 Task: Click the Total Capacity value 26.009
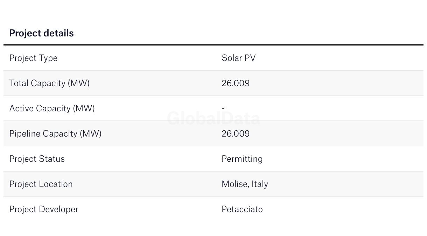236,83
